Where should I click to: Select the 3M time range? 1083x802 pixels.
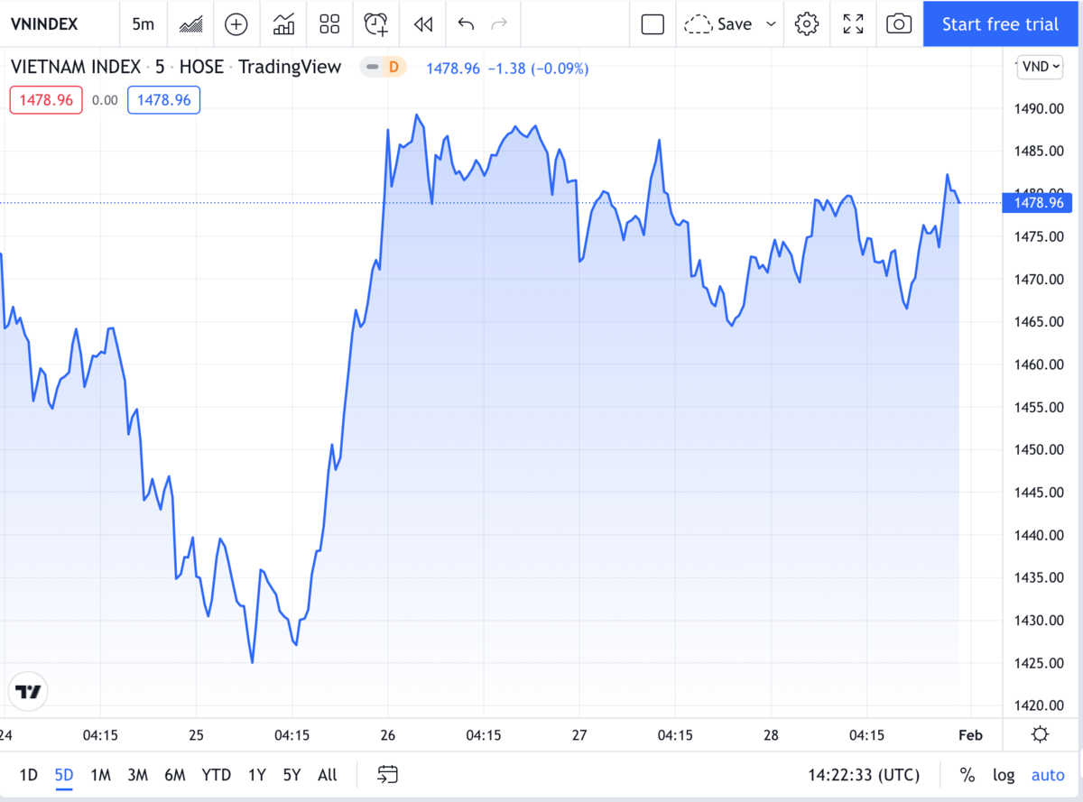pyautogui.click(x=137, y=774)
